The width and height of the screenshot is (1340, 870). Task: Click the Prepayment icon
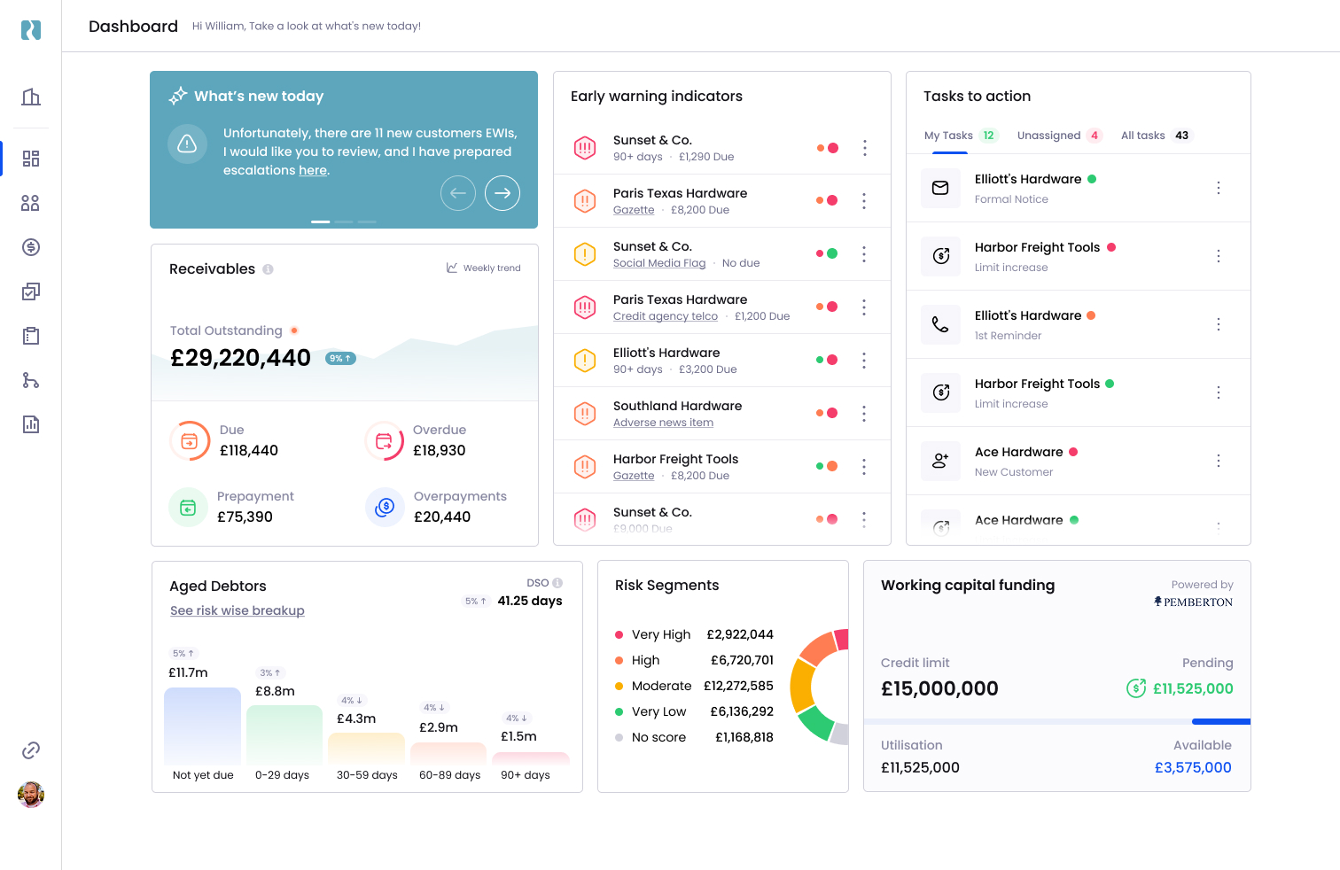pos(188,508)
